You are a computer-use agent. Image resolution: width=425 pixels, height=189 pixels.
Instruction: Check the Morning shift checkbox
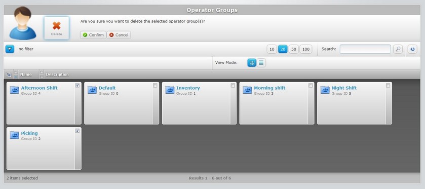[311, 86]
